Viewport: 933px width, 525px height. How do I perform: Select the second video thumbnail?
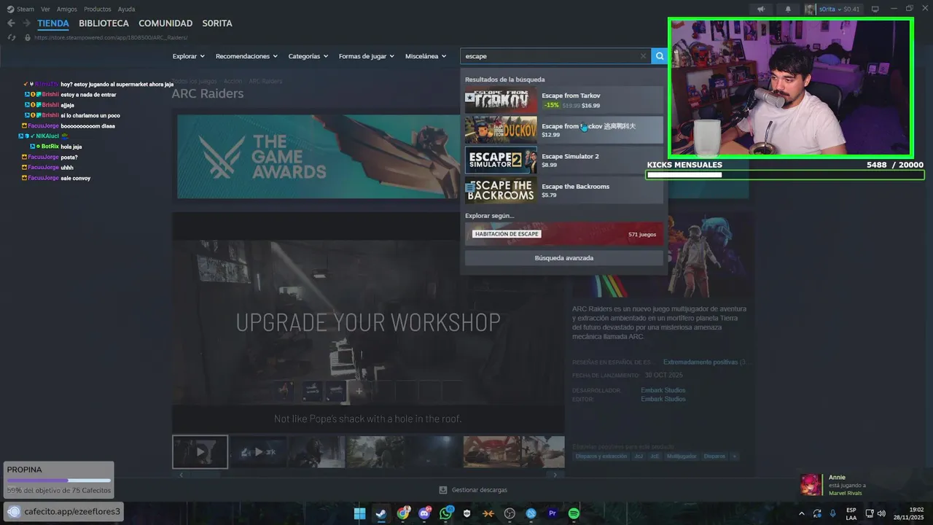[x=258, y=452]
